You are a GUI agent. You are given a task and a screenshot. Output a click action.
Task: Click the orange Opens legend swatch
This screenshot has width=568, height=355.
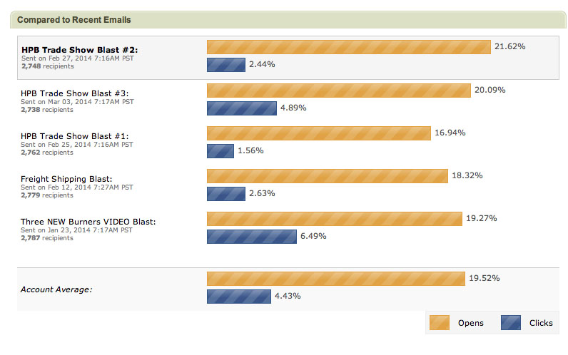[x=439, y=323]
